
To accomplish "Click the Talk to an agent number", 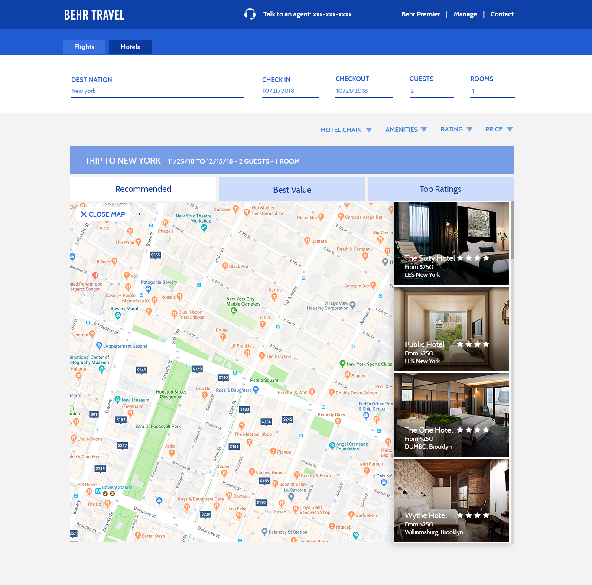I will click(x=308, y=14).
